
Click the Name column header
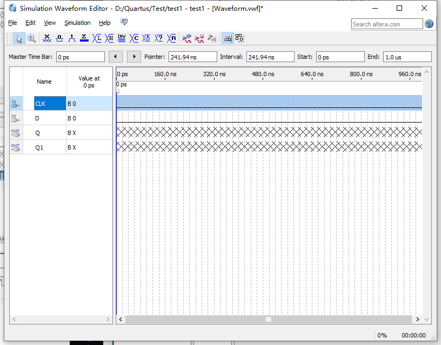[x=44, y=82]
